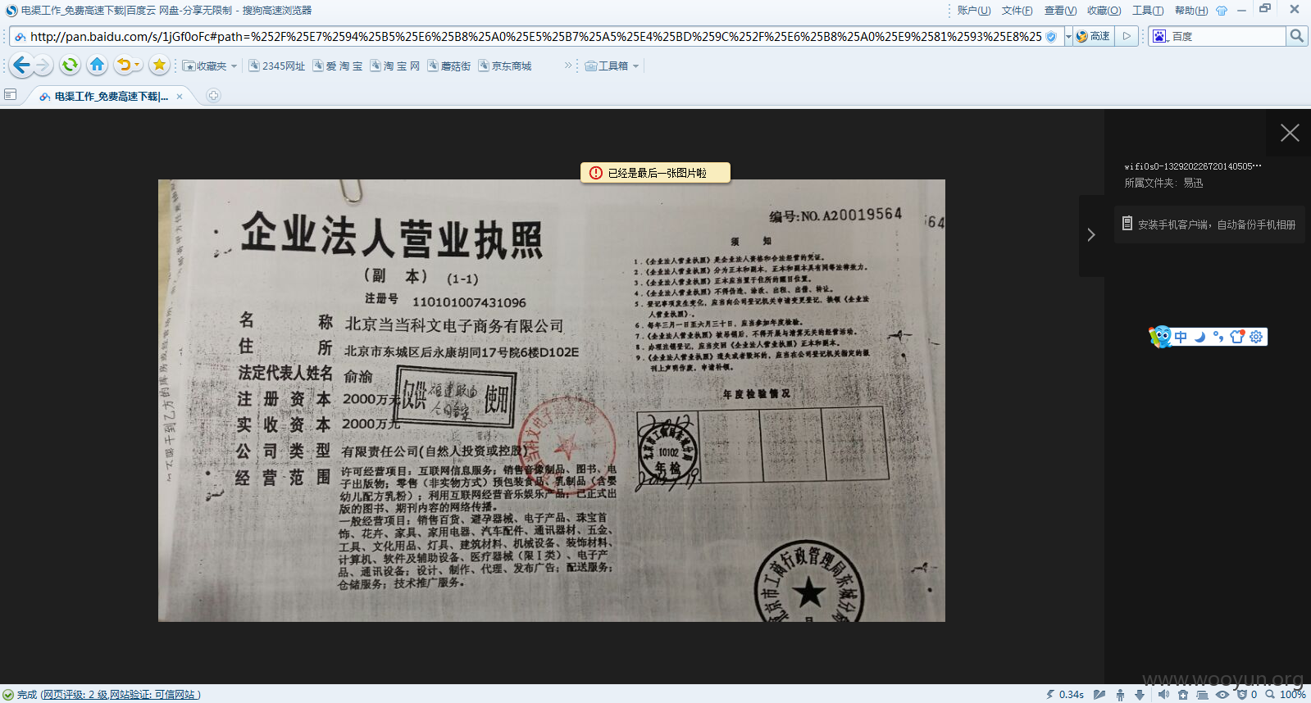
Task: Click the 100% zoom level value
Action: (x=1293, y=695)
